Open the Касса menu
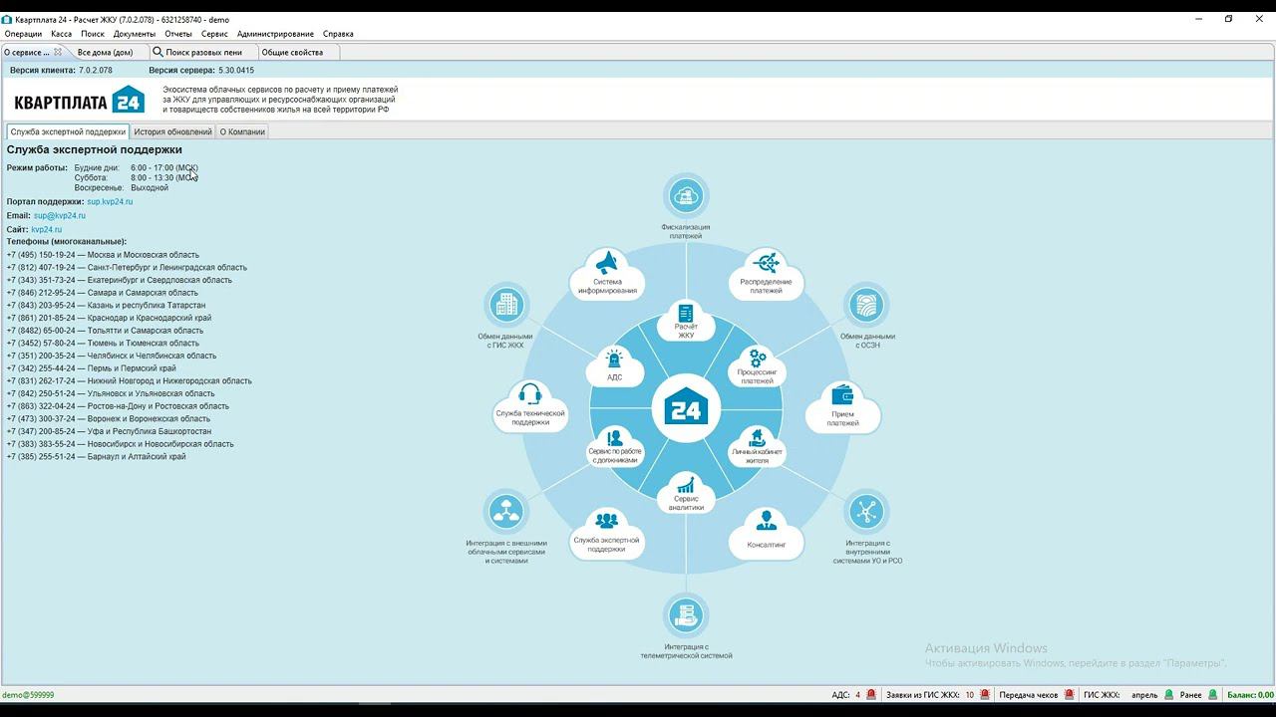Image resolution: width=1276 pixels, height=717 pixels. click(61, 34)
